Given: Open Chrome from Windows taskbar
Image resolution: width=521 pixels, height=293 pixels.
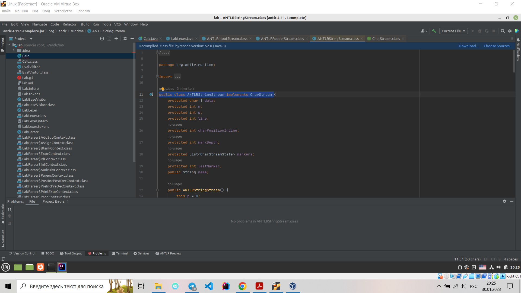Looking at the screenshot, I should coord(242,286).
